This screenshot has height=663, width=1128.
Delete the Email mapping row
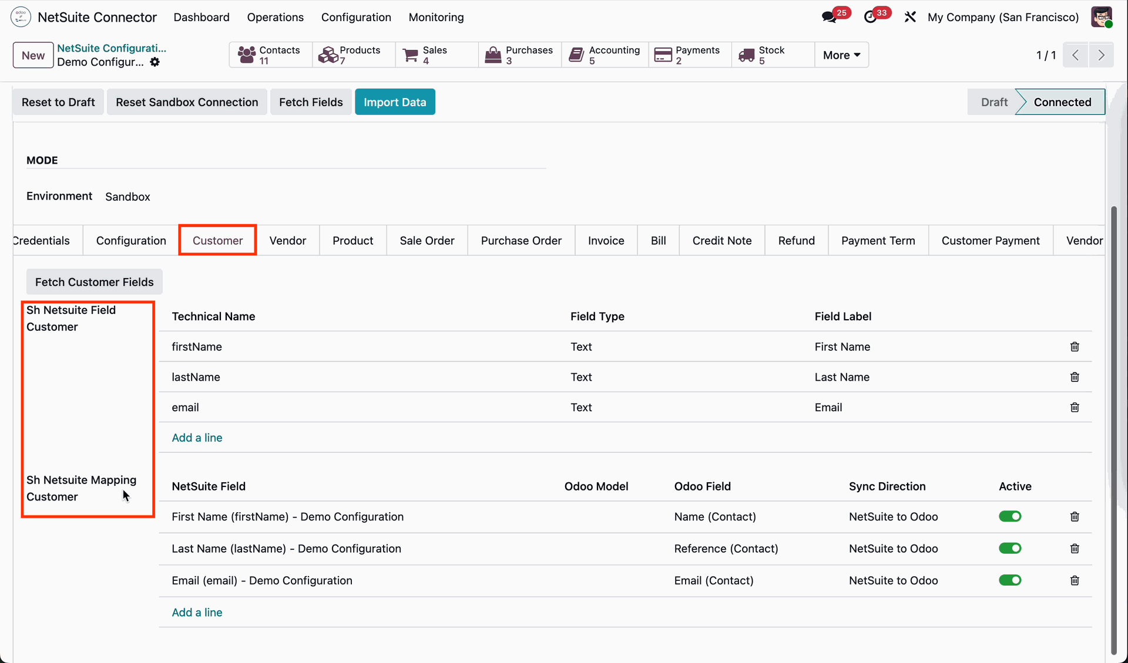click(1075, 581)
